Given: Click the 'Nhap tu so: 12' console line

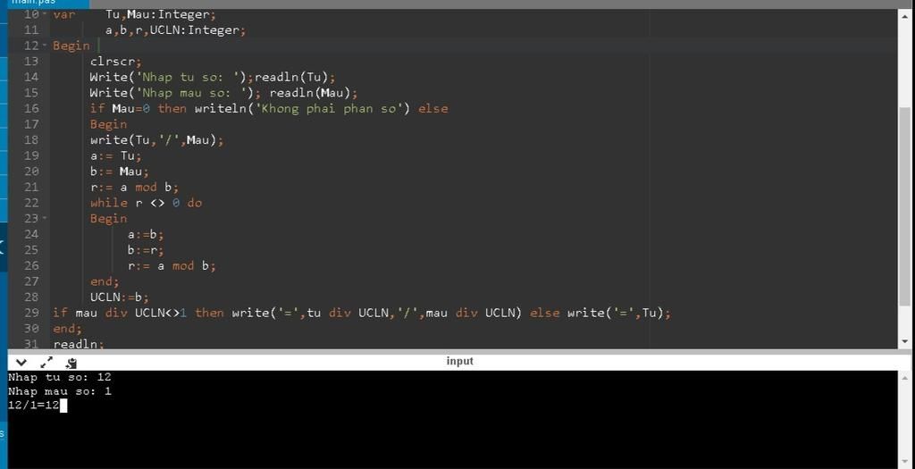Looking at the screenshot, I should pos(60,377).
